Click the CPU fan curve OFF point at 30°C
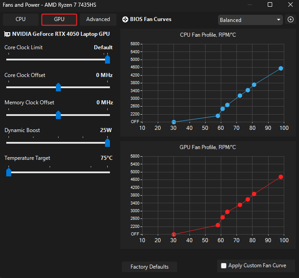 [173, 122]
